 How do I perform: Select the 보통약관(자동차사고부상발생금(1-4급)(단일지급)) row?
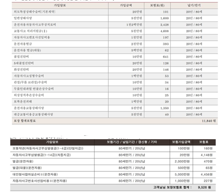48,148
